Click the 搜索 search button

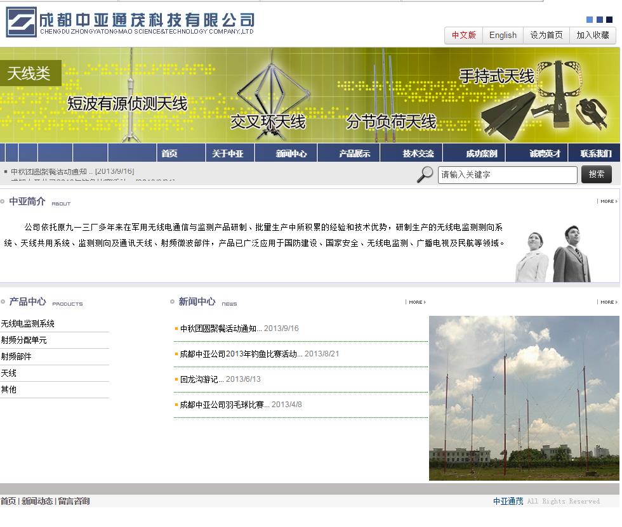[596, 174]
